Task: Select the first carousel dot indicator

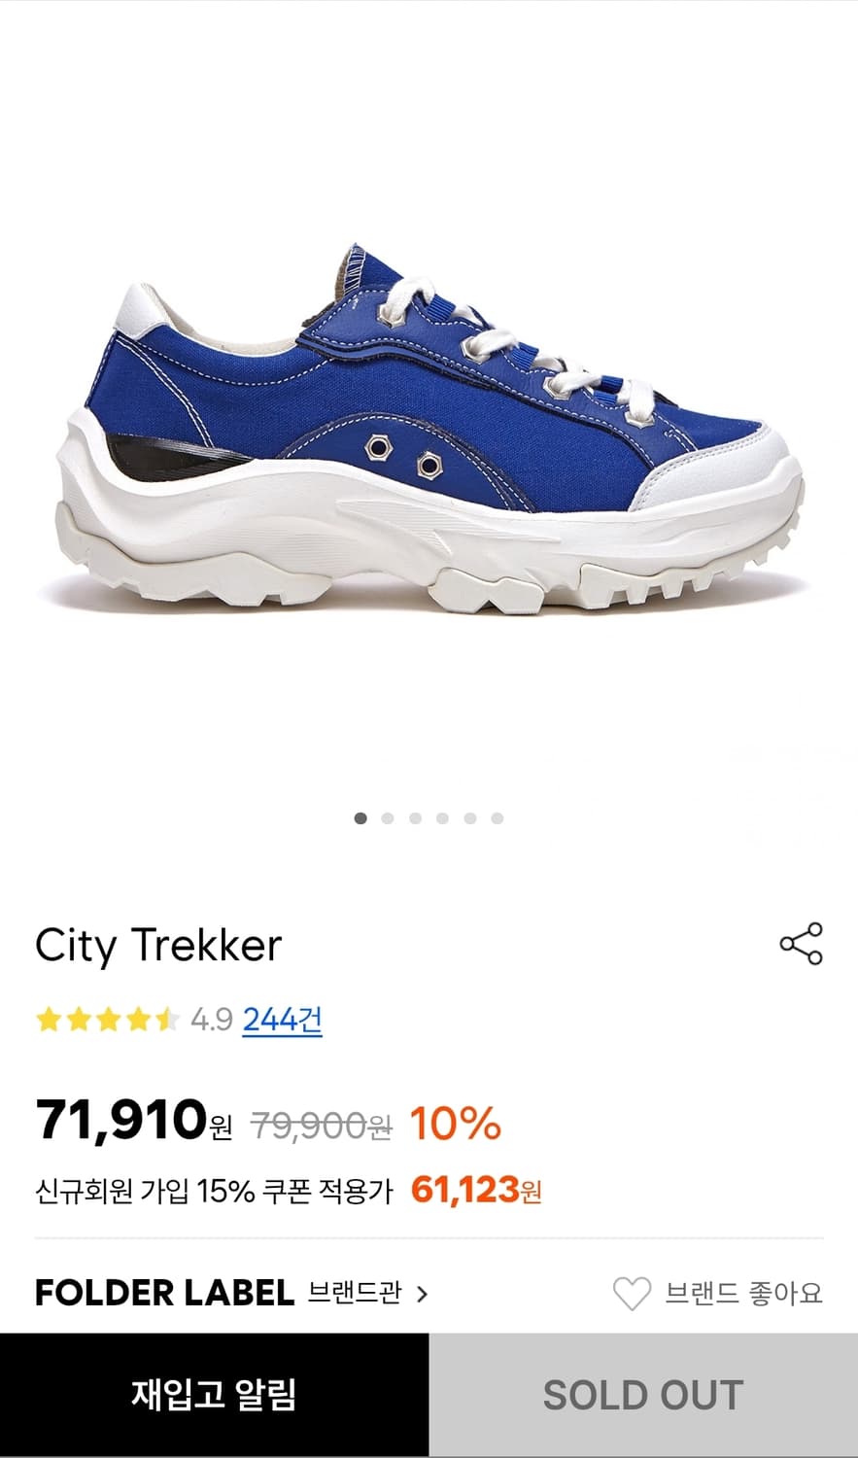Action: (x=360, y=818)
